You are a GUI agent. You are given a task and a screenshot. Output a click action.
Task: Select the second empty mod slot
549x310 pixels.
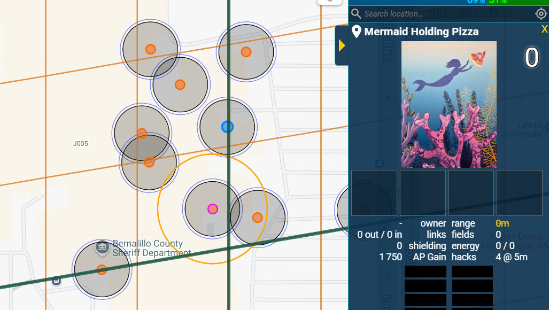tap(423, 193)
